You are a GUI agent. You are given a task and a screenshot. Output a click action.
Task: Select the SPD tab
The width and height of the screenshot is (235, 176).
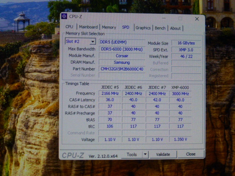coord(126,27)
